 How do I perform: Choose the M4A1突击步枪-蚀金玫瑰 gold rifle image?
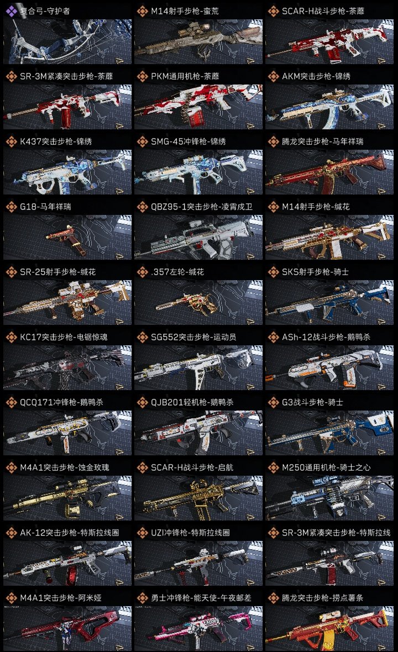(67, 498)
